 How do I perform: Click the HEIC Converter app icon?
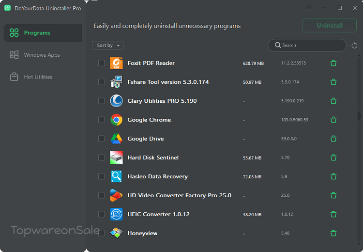coord(116,214)
